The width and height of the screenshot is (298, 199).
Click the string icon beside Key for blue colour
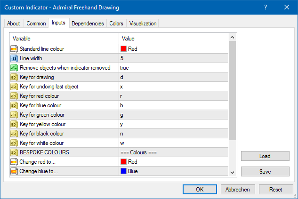[14, 105]
